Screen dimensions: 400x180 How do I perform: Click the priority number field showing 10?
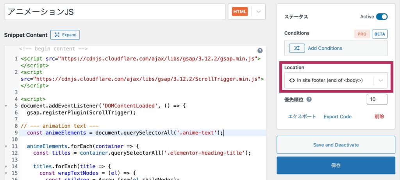click(377, 100)
